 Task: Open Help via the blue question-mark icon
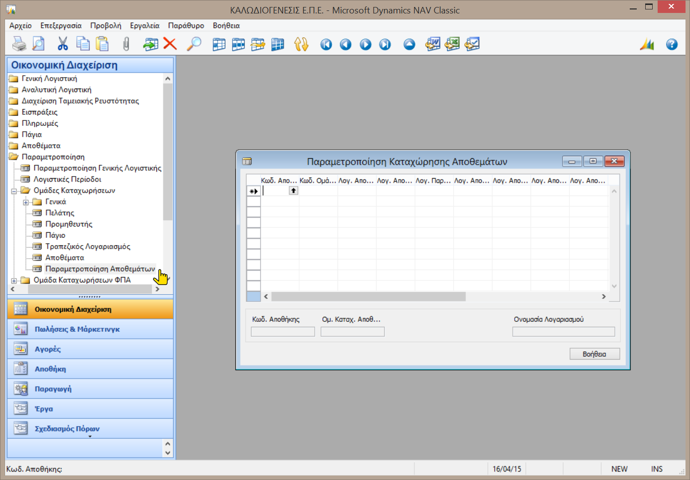[x=672, y=45]
